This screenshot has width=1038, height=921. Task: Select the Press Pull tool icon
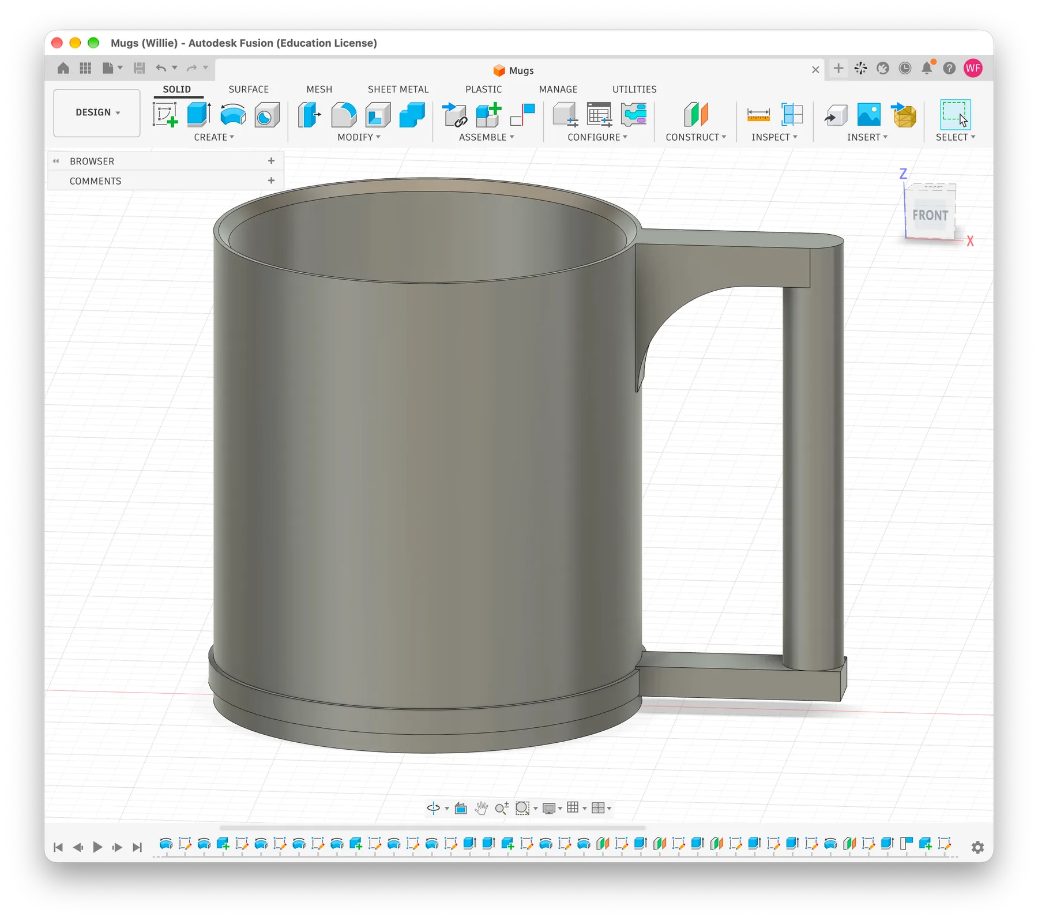click(x=310, y=114)
